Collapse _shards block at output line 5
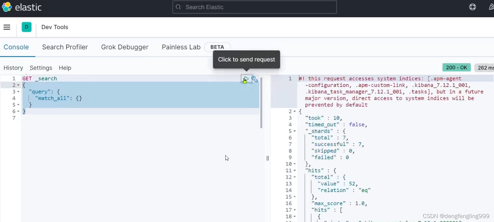Viewport: 494px width, 222px height. coord(294,131)
